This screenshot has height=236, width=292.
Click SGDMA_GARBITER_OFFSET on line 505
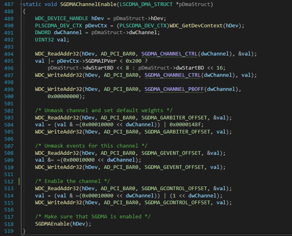tap(177, 131)
